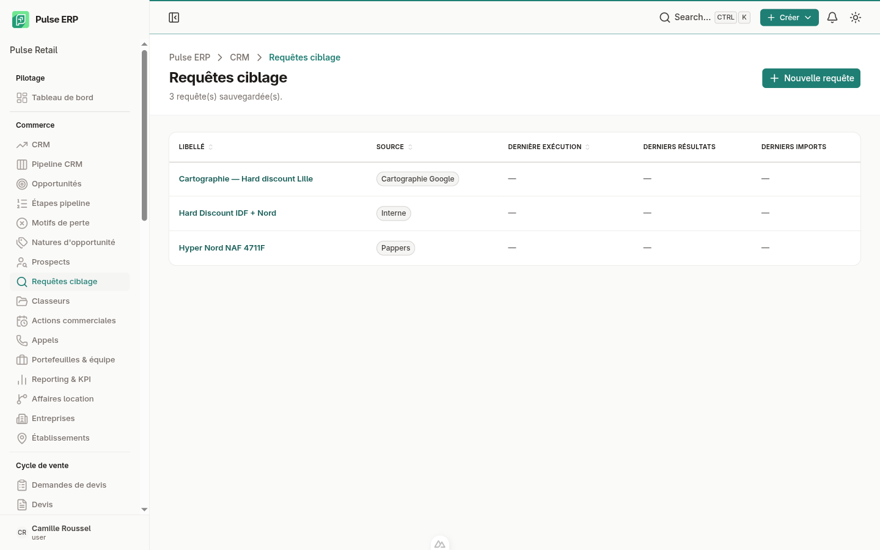Click the Demandes de devis clipboard icon
Image resolution: width=880 pixels, height=550 pixels.
[22, 485]
